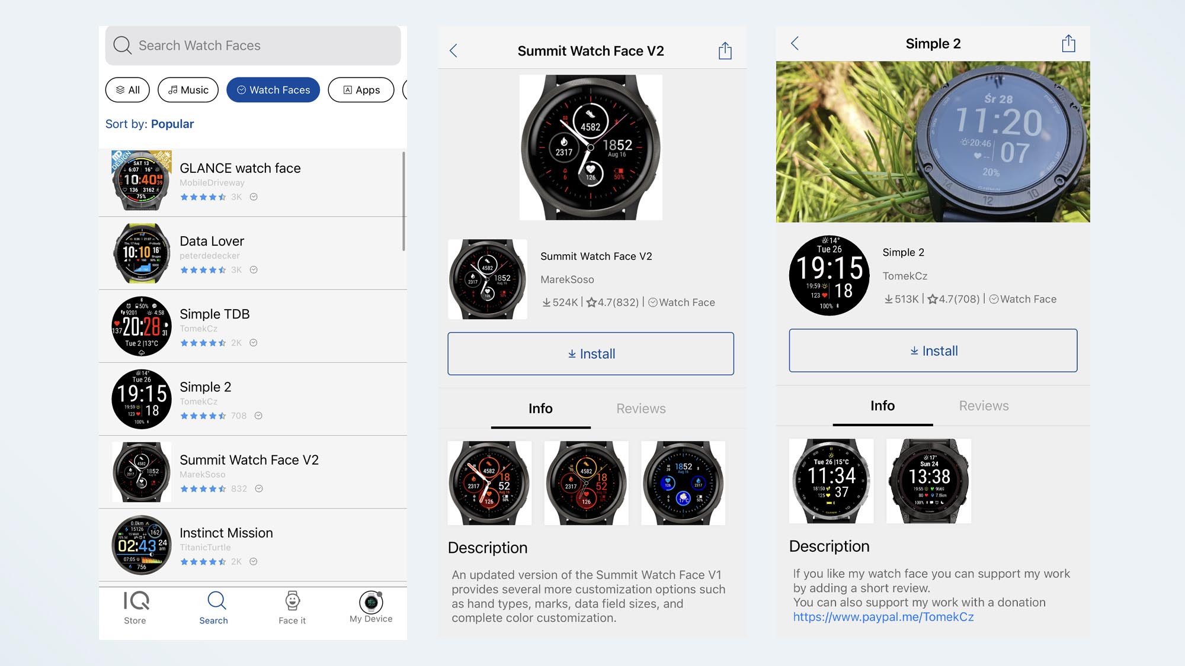Click back arrow on Simple 2 detail

(x=795, y=43)
